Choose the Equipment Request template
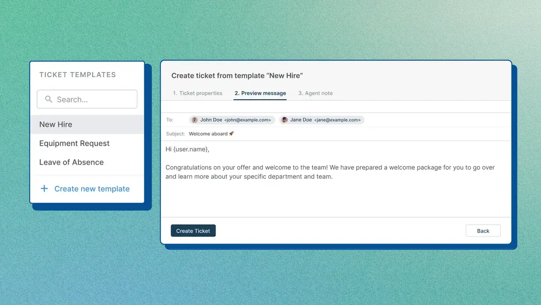 pyautogui.click(x=74, y=143)
